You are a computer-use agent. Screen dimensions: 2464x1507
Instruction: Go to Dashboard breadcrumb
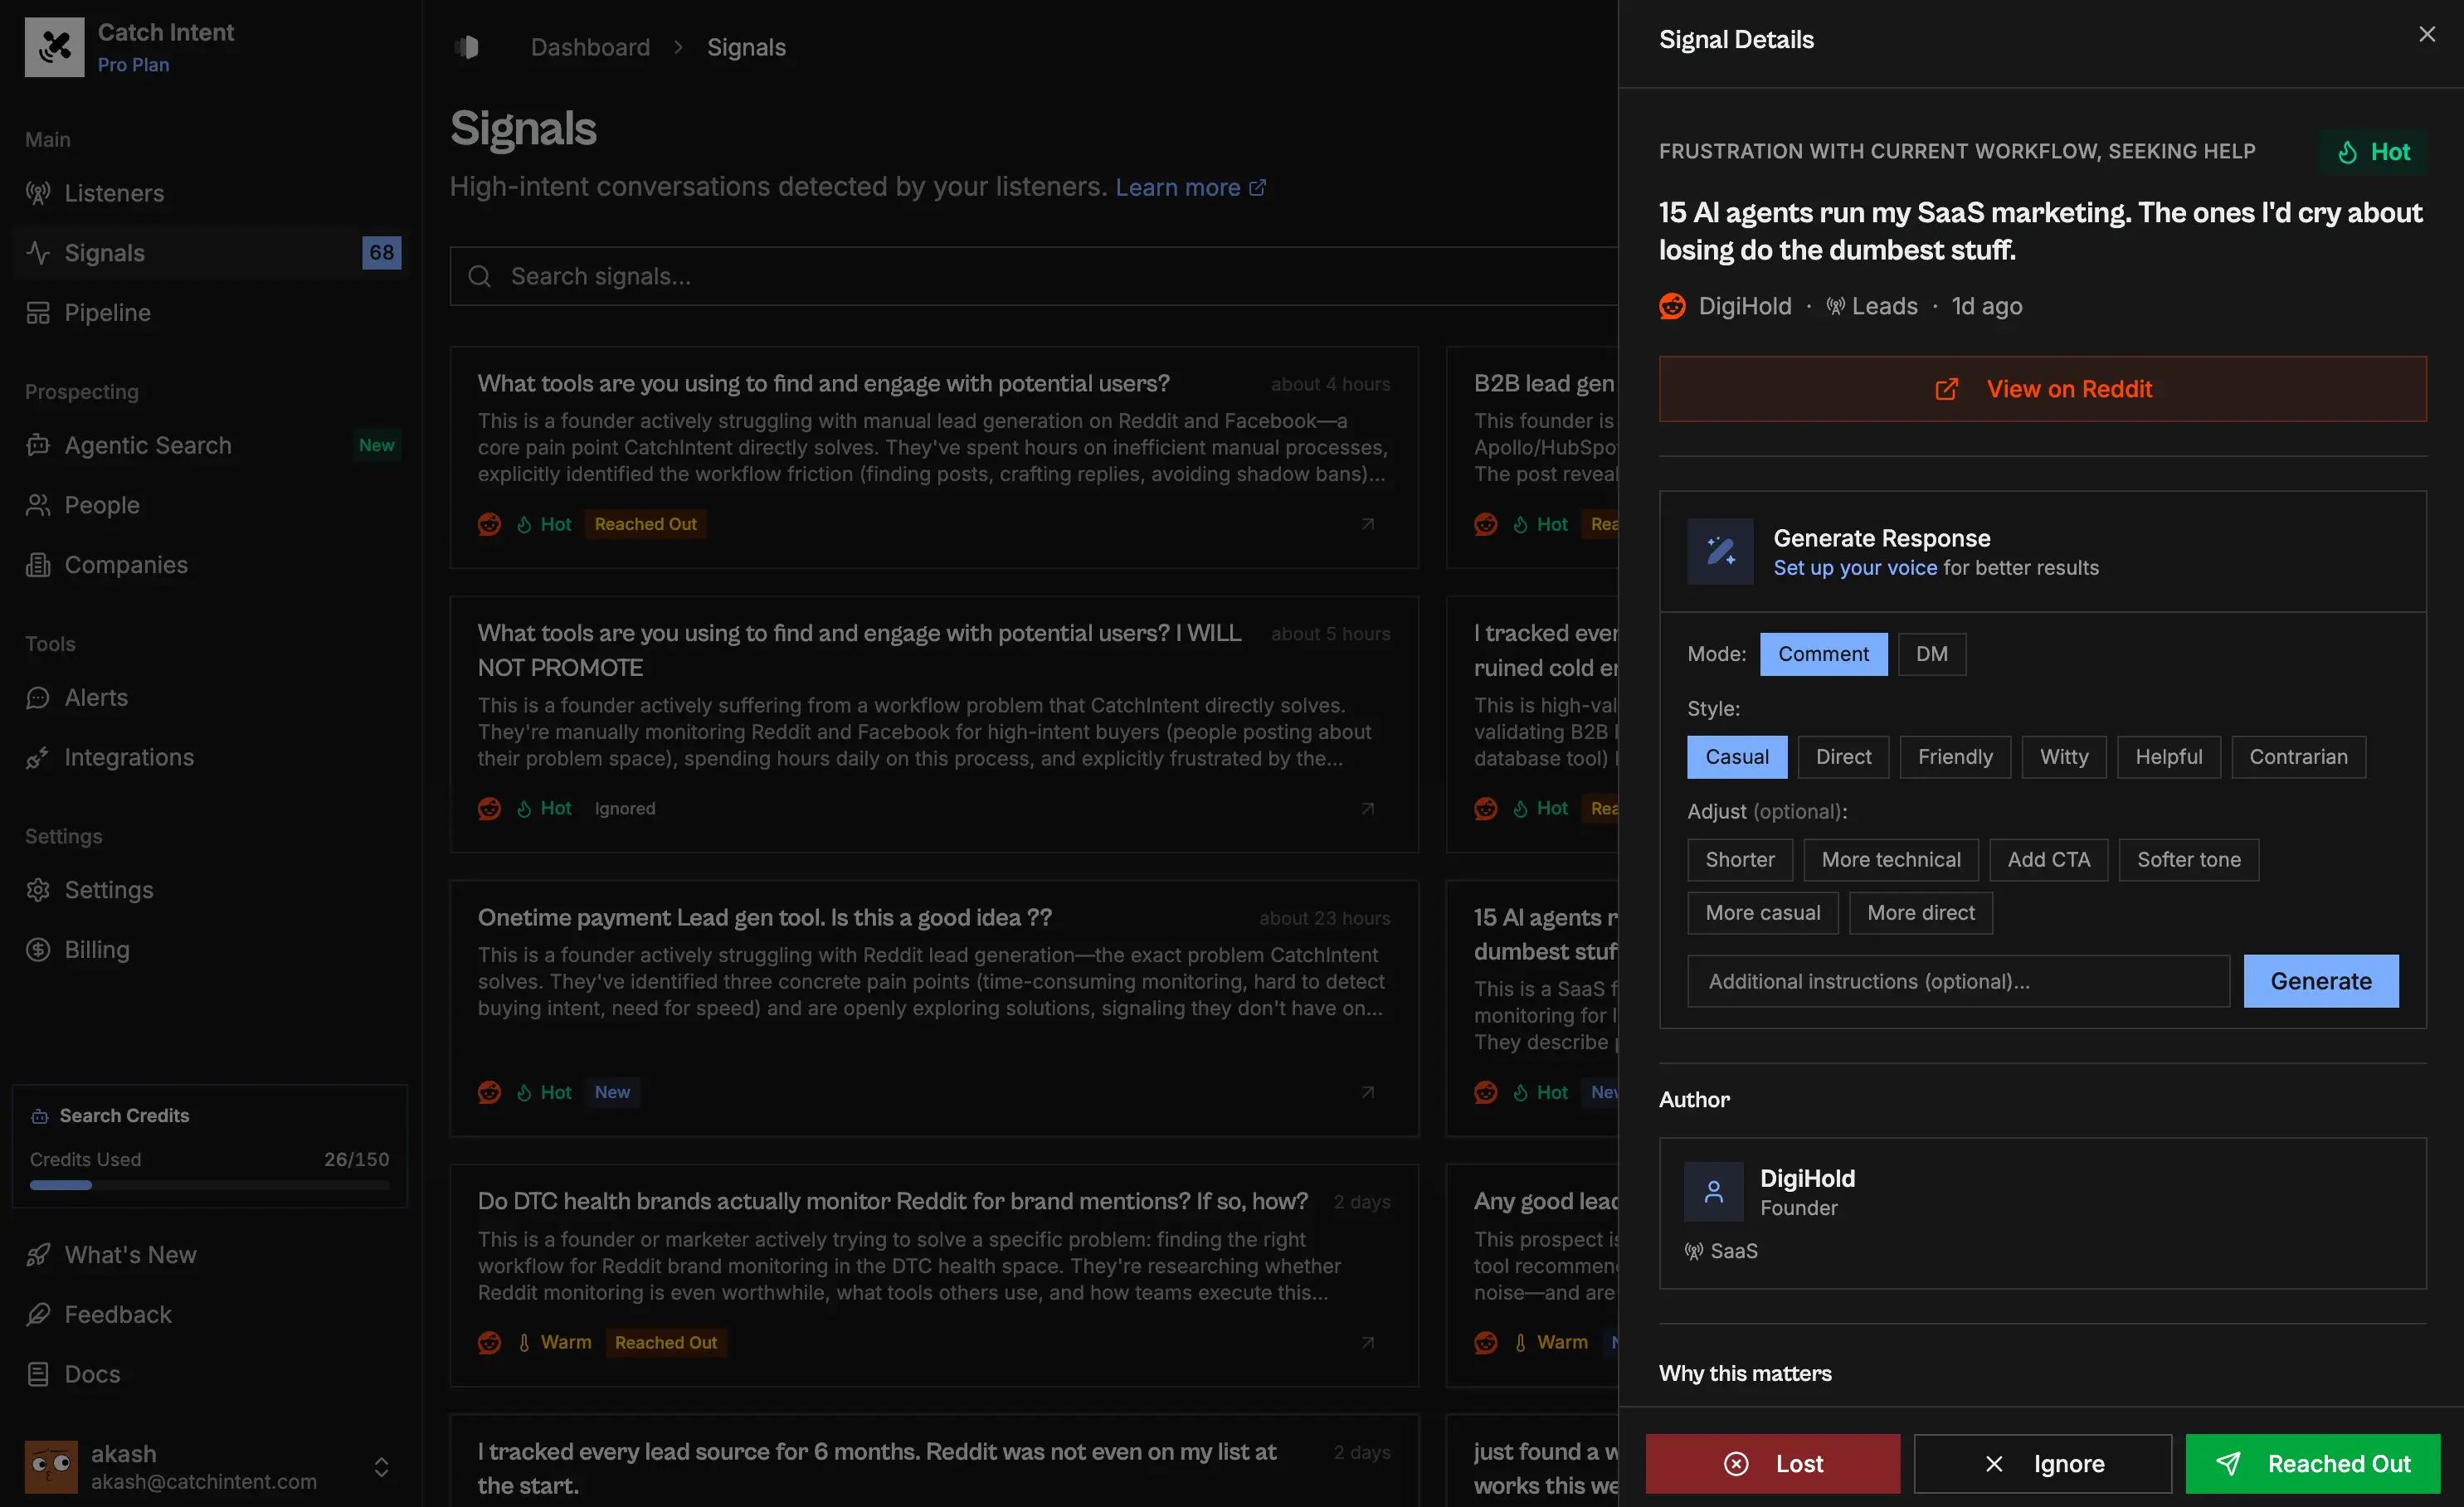[590, 47]
